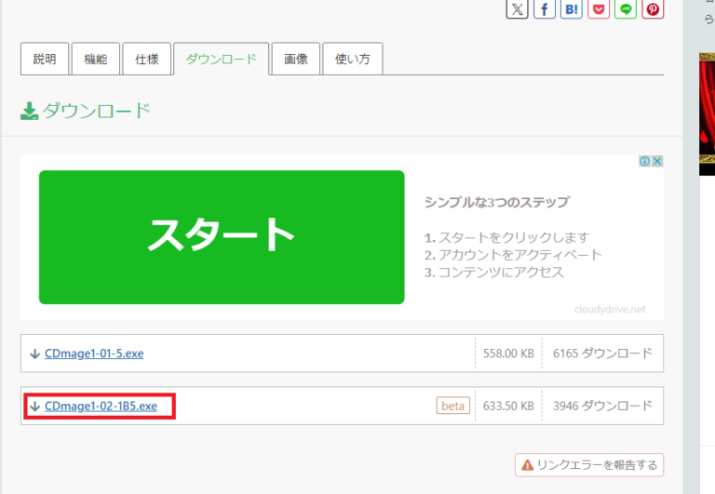This screenshot has height=494, width=715.
Task: Switch to the 説明 tab
Action: (44, 59)
